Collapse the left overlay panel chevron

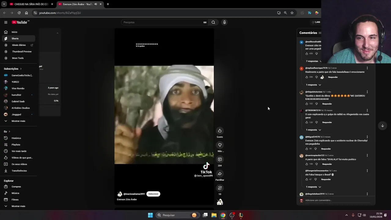57,33
